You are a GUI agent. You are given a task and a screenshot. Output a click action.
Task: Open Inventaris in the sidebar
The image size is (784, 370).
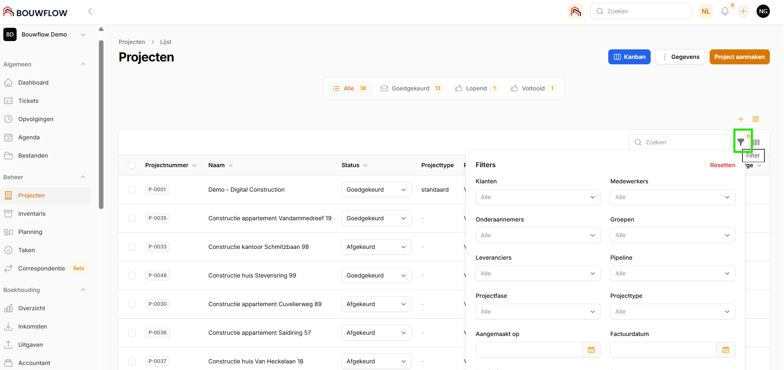point(32,214)
